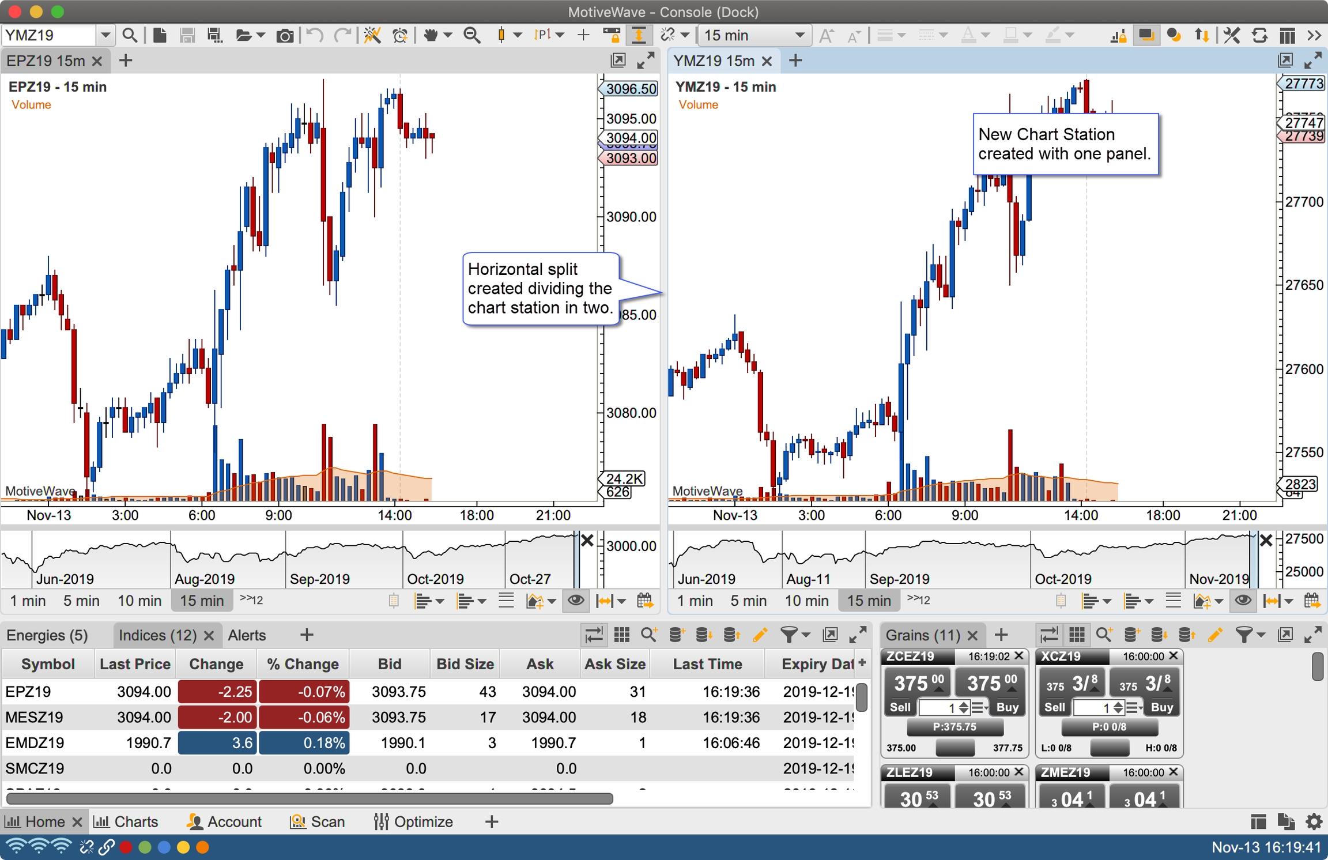Open the candlestick bar type dropdown

click(518, 35)
